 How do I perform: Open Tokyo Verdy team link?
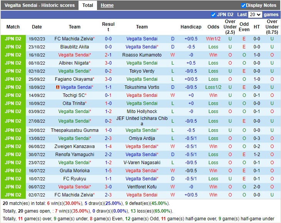[x=142, y=71]
